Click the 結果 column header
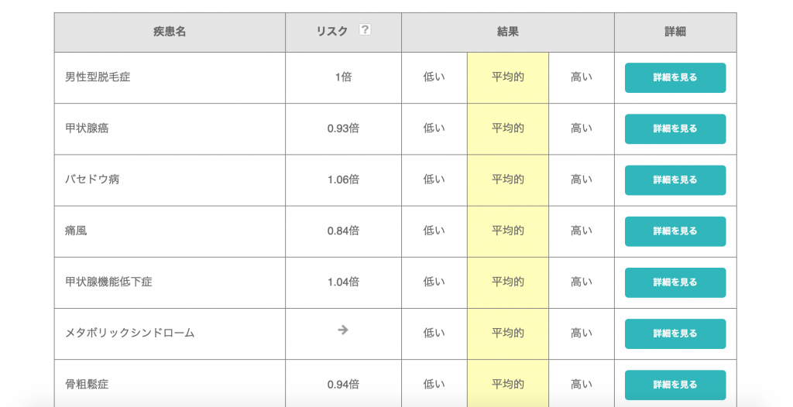Image resolution: width=793 pixels, height=407 pixels. coord(507,32)
